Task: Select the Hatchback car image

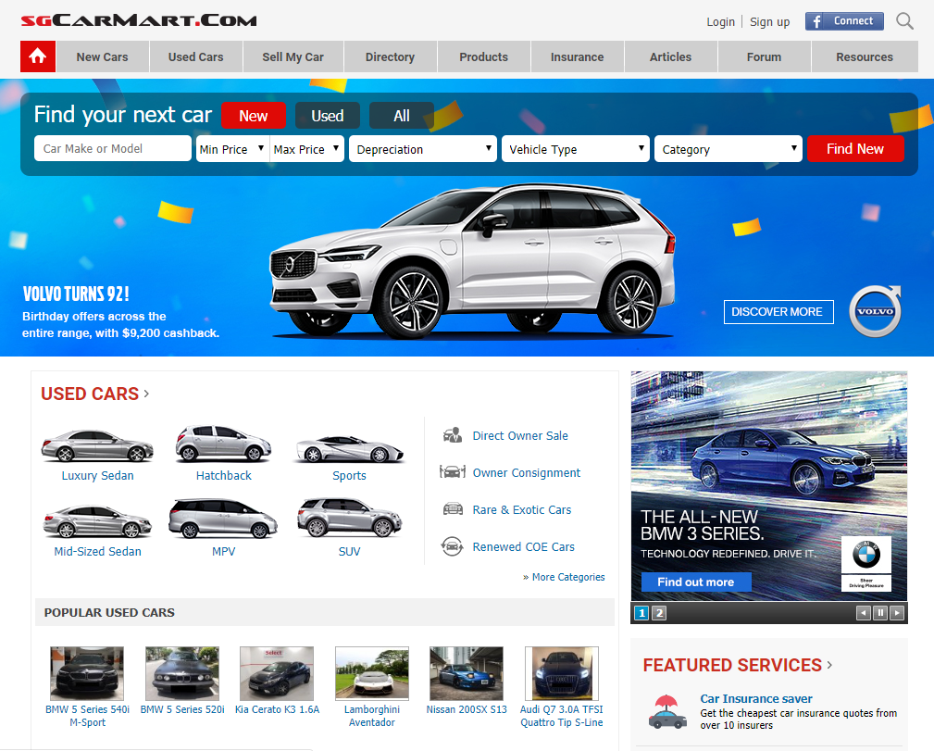Action: [x=223, y=444]
